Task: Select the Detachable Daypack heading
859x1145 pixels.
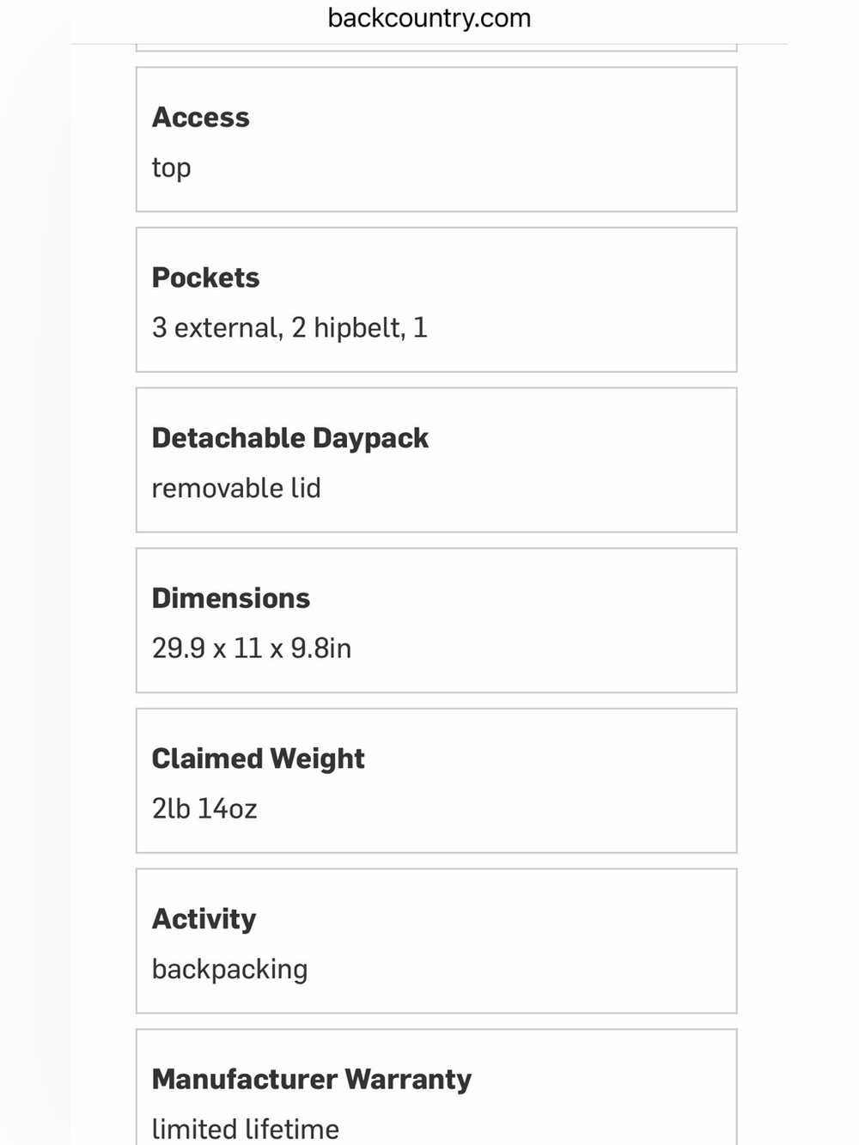Action: pos(289,439)
